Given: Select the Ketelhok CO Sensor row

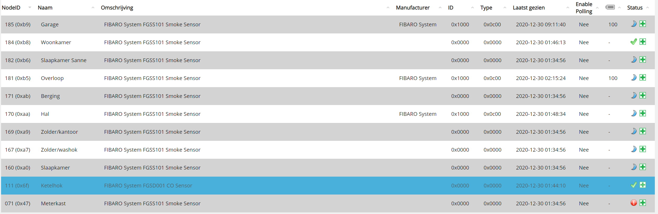Looking at the screenshot, I should point(328,186).
